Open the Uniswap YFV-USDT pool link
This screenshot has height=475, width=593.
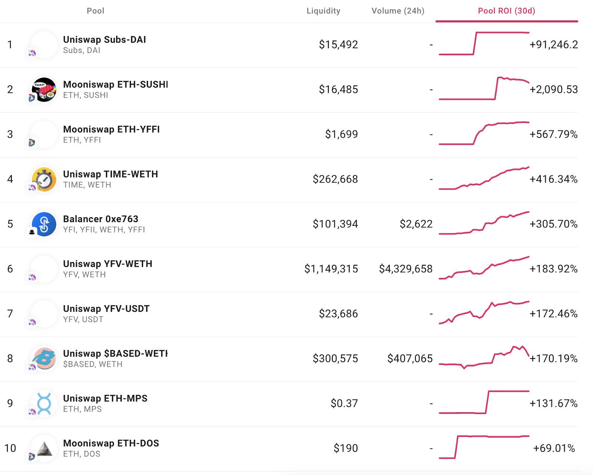(x=106, y=309)
